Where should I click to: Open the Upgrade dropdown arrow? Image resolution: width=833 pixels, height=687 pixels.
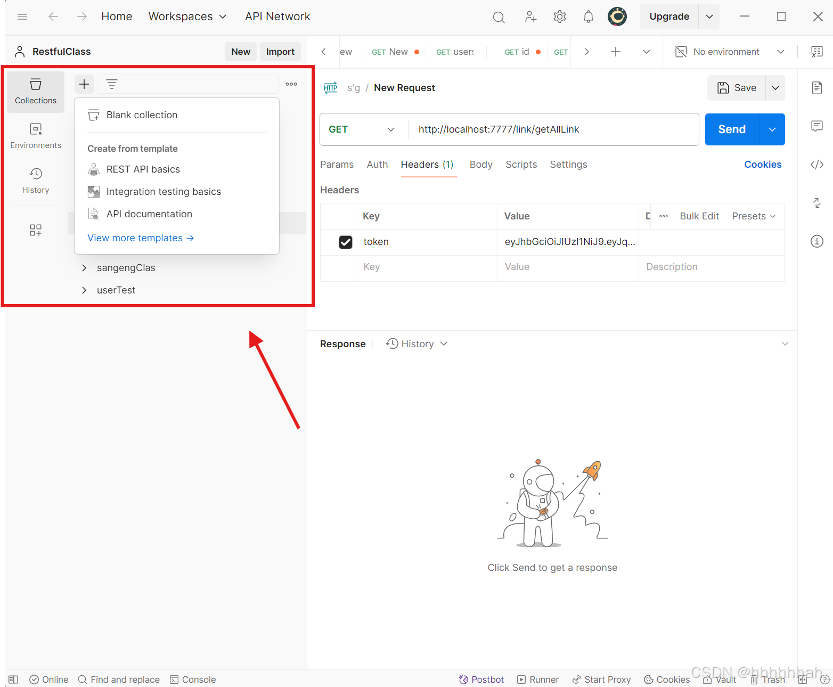tap(709, 17)
